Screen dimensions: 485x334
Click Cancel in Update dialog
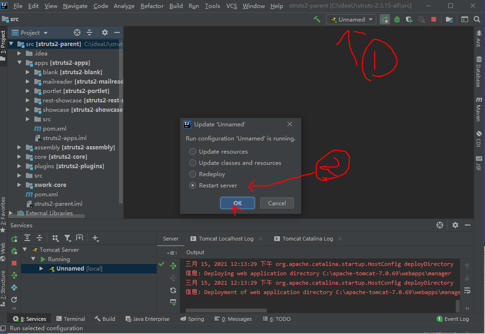pyautogui.click(x=277, y=203)
